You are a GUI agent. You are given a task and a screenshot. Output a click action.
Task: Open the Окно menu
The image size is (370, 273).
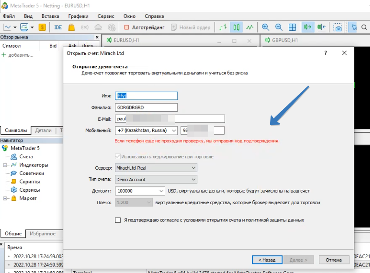(x=129, y=16)
